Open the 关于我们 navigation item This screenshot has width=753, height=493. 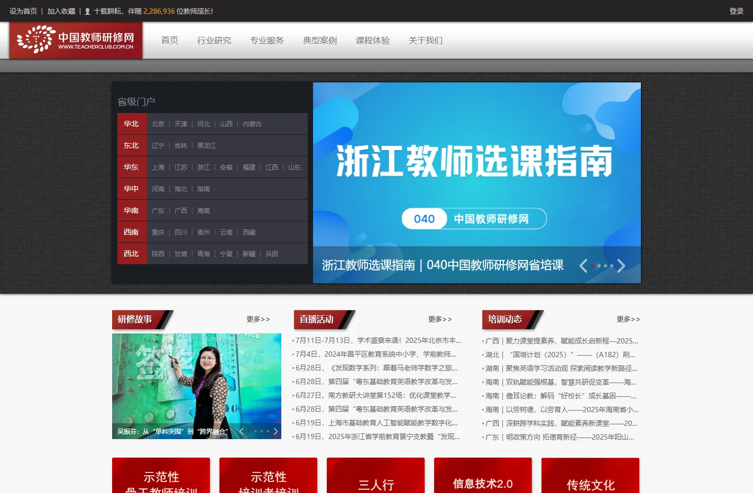point(426,40)
